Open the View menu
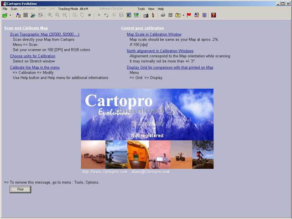 pyautogui.click(x=151, y=9)
